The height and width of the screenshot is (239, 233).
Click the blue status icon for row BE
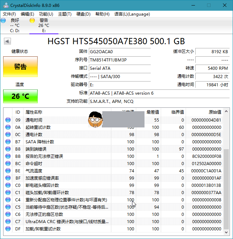click(8, 171)
